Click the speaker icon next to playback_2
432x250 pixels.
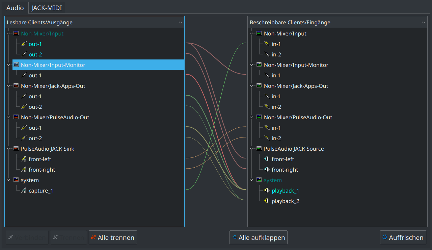click(x=267, y=201)
